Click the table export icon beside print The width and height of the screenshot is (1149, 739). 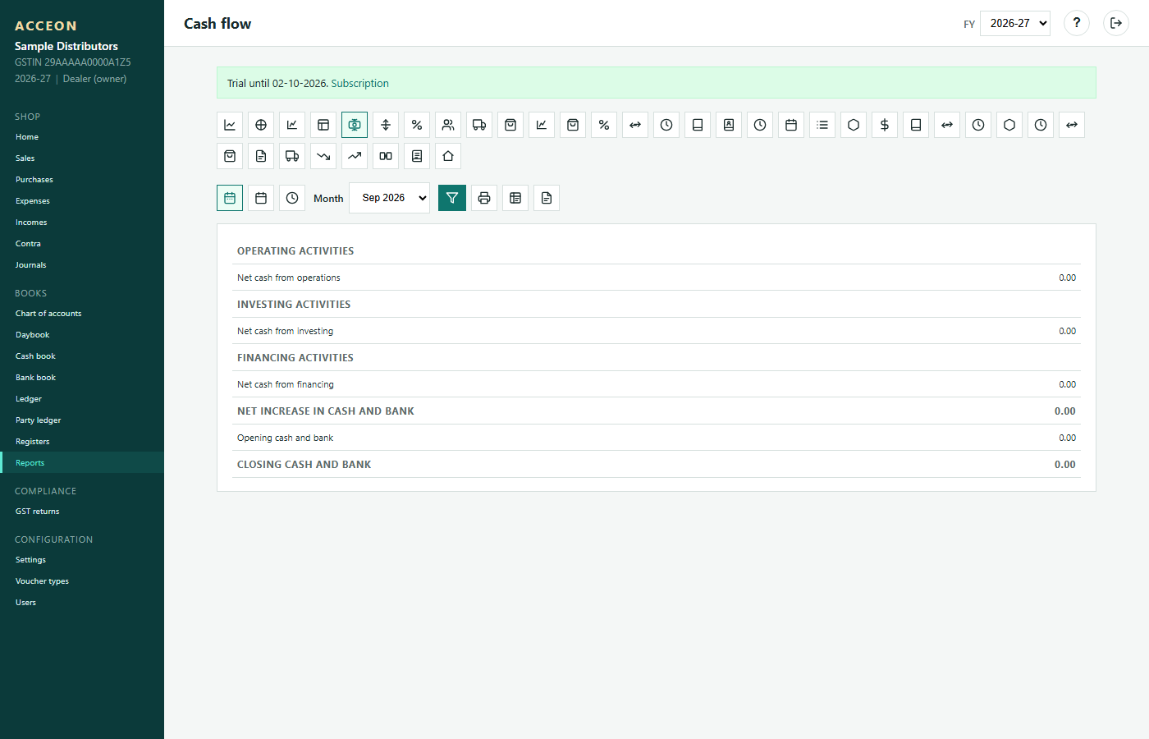pos(515,198)
